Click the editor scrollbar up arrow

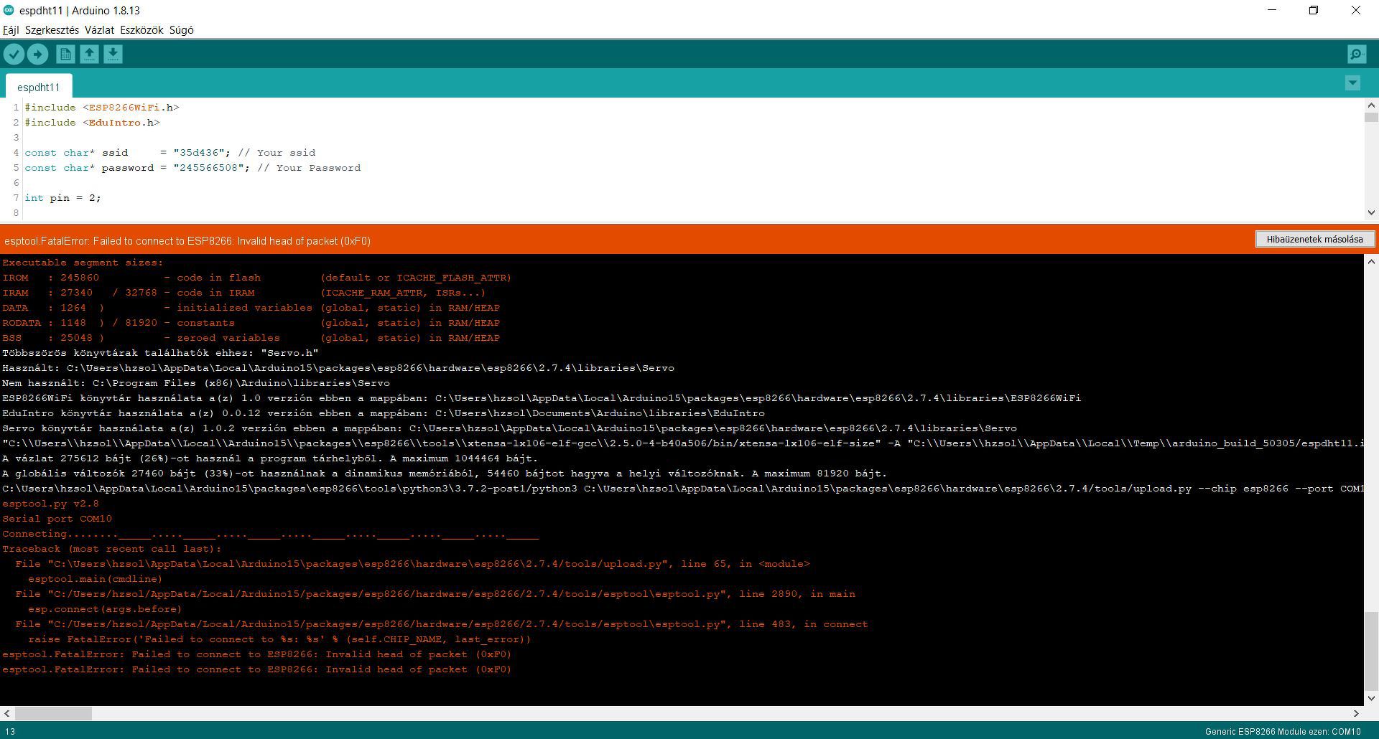click(1371, 105)
